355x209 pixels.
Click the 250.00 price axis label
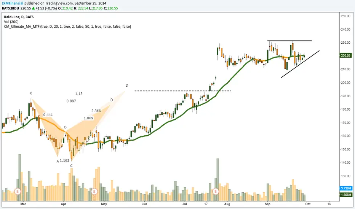[x=346, y=16]
